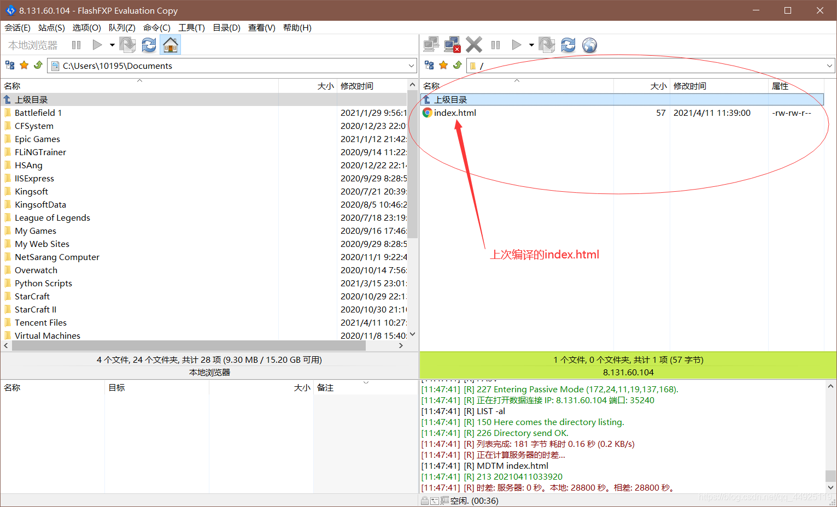Open the 帮助(H) menu
Viewport: 837px width, 507px height.
pos(297,28)
